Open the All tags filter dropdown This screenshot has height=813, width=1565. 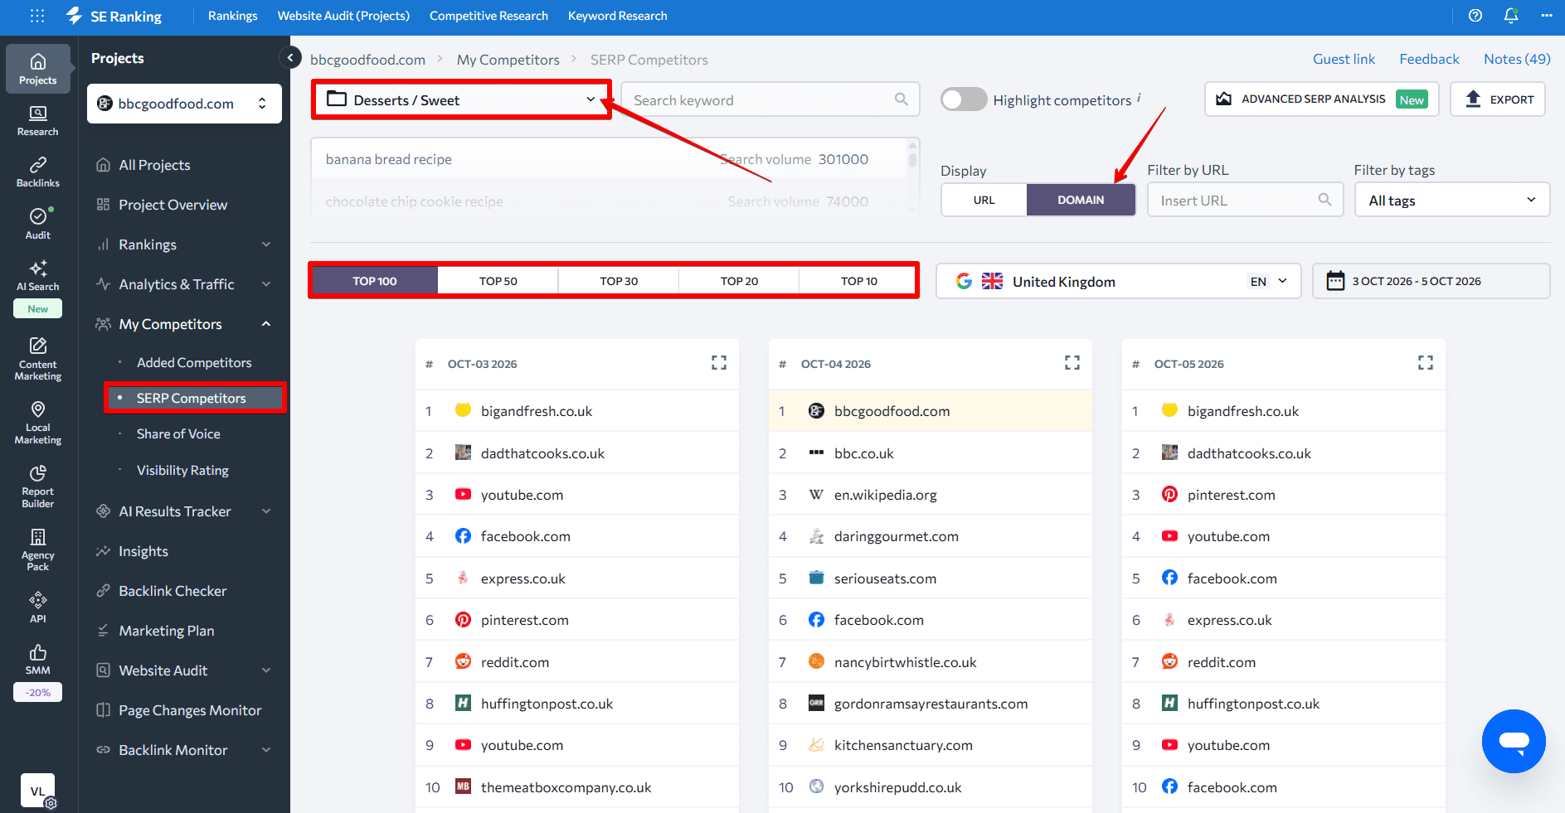click(1451, 200)
